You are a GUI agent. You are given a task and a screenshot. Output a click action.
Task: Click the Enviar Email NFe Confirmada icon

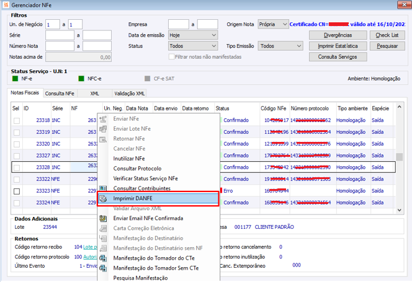coord(104,218)
